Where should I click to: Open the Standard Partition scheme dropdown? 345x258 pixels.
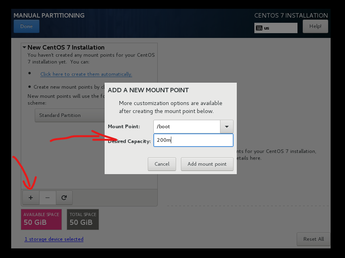click(x=70, y=115)
